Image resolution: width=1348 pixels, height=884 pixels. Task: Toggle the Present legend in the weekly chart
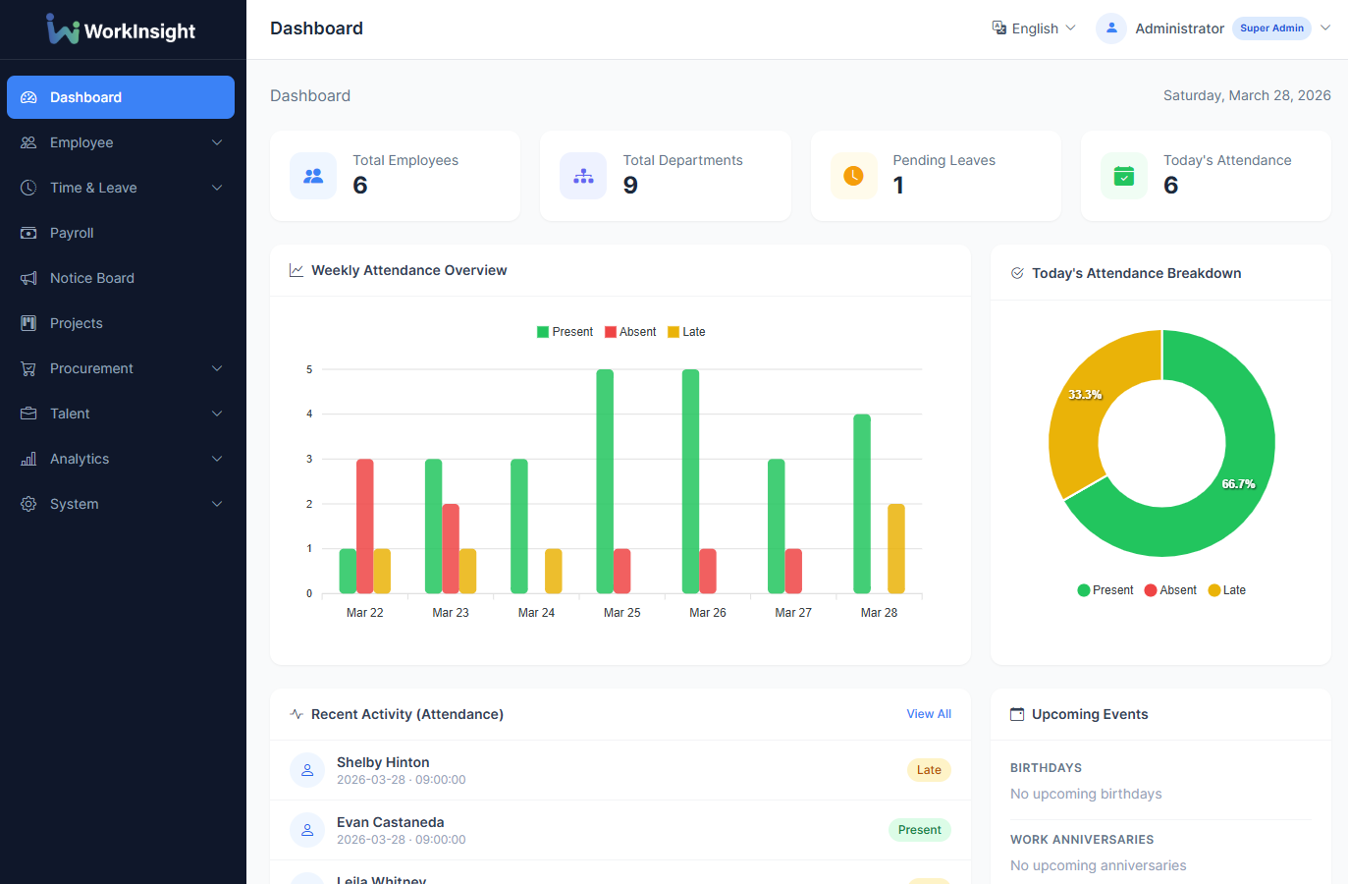click(x=565, y=331)
